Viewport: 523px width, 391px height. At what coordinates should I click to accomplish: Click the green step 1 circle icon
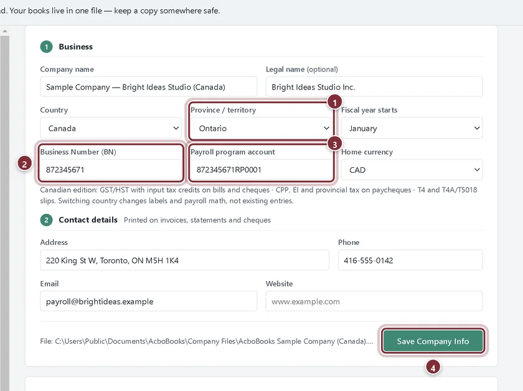[x=46, y=47]
